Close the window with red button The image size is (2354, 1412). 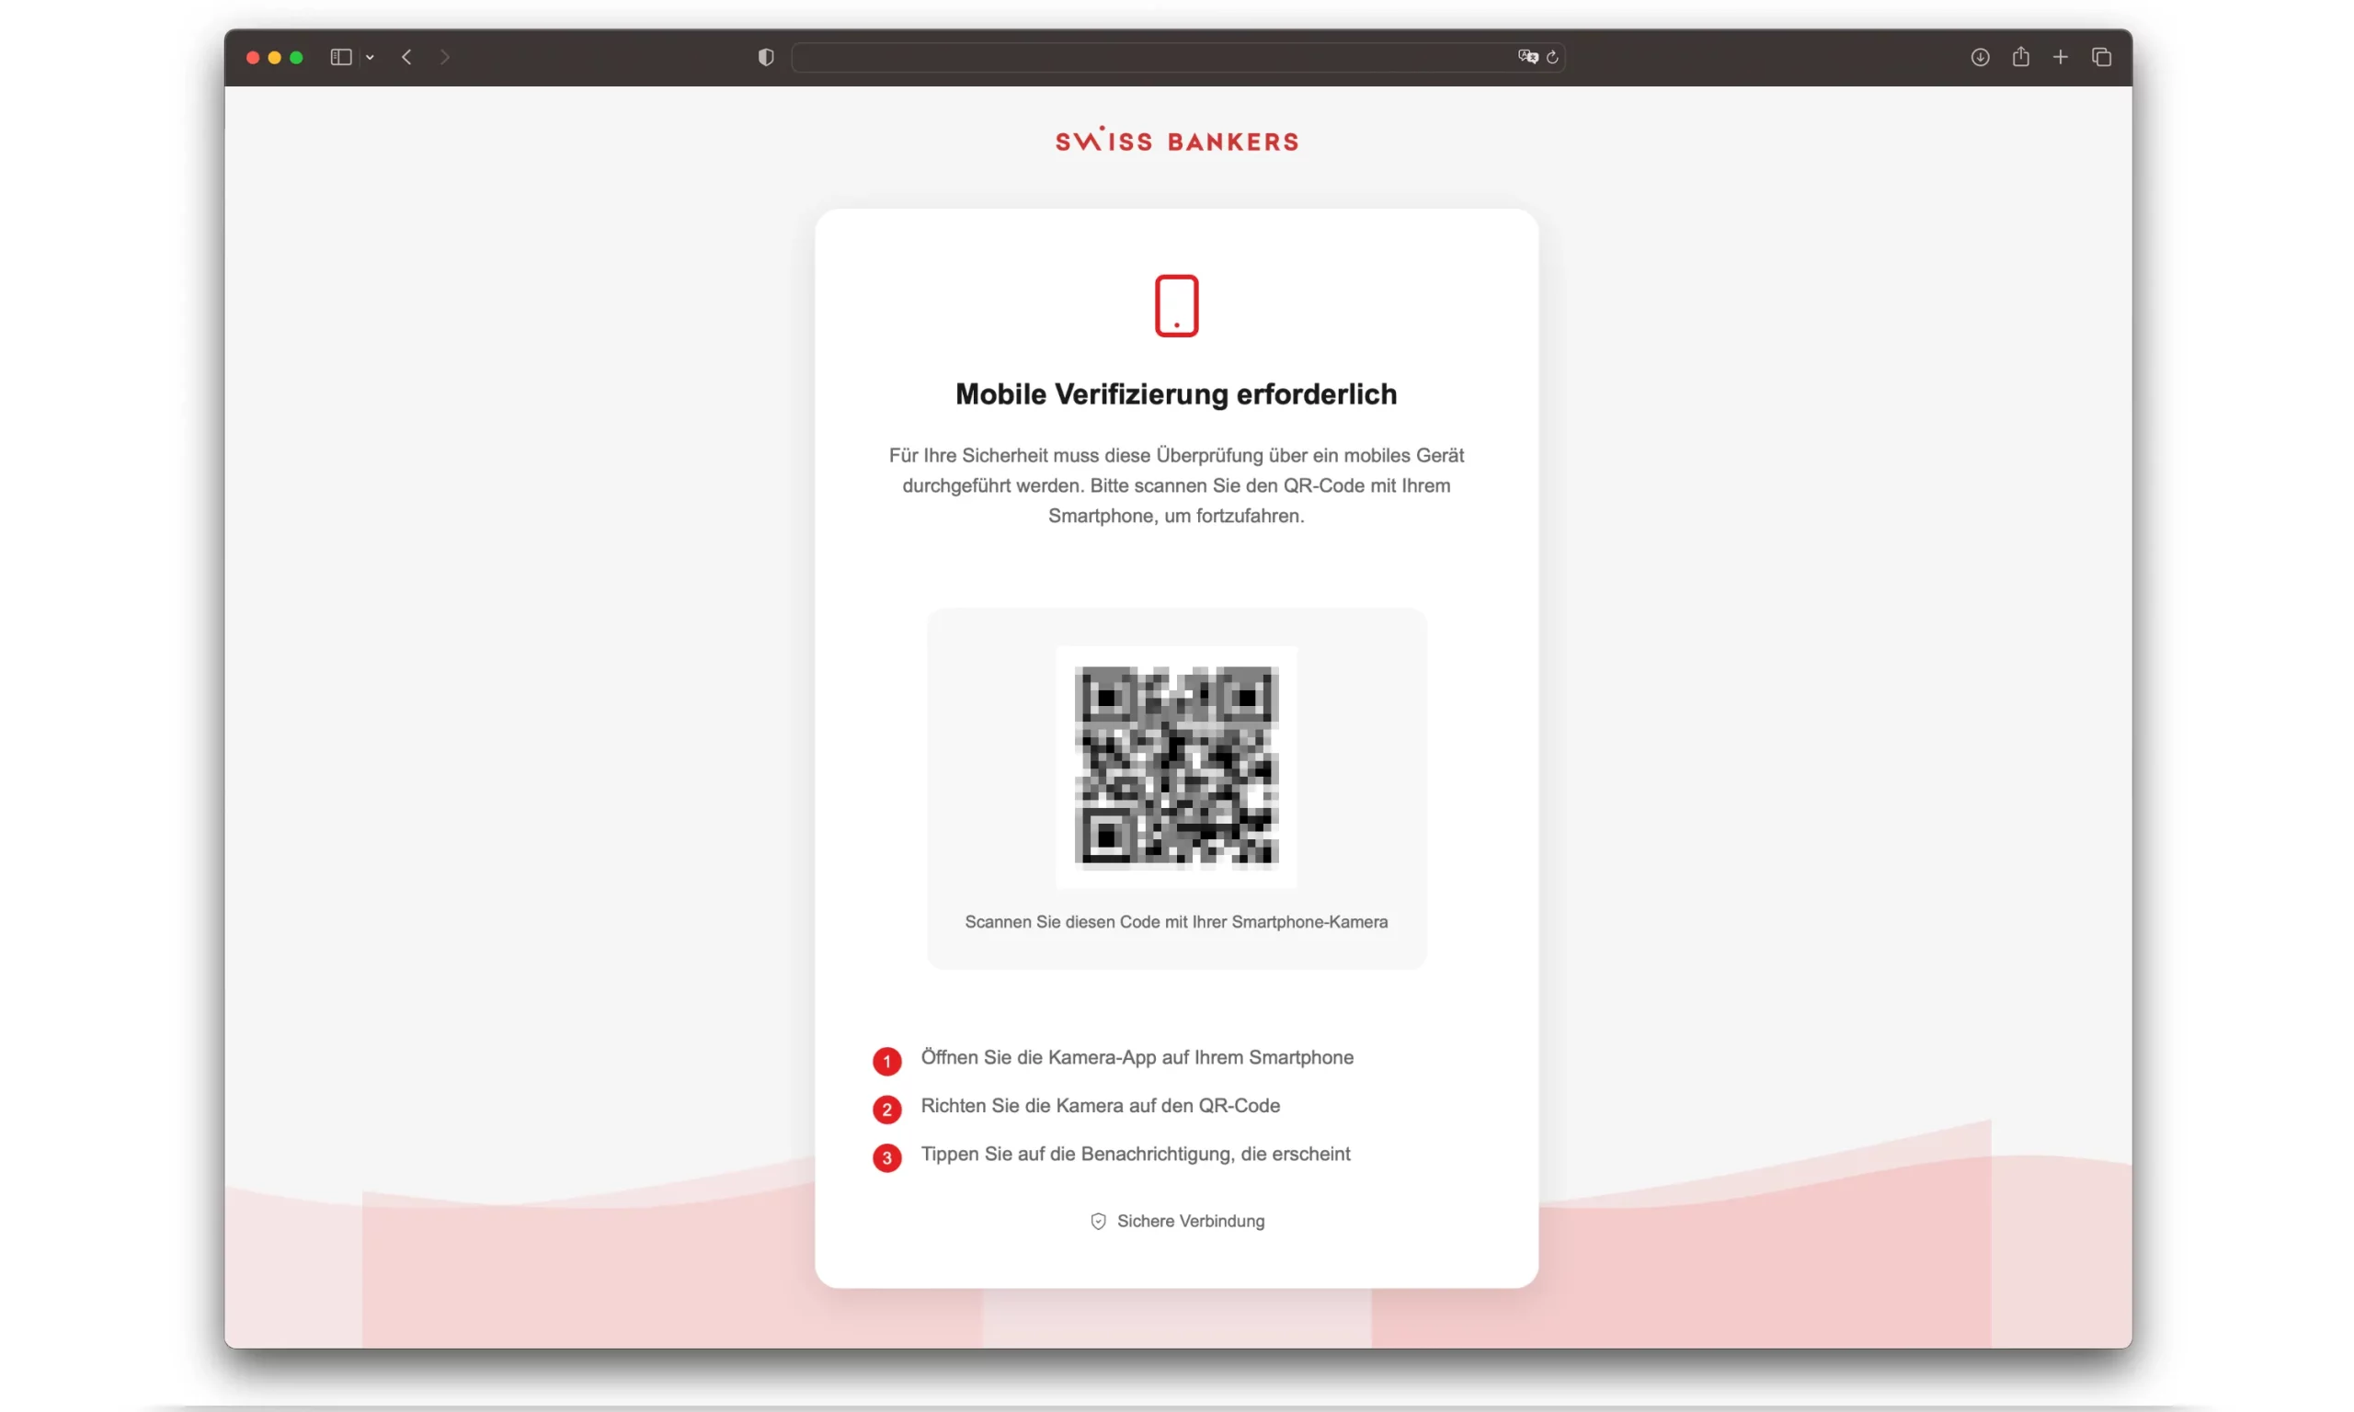coord(253,57)
